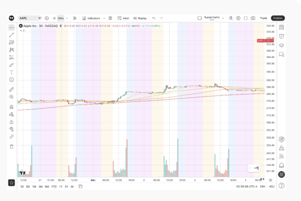Viewport: 301px width, 201px height.
Task: Create an Alert from toolbar
Action: (x=123, y=18)
